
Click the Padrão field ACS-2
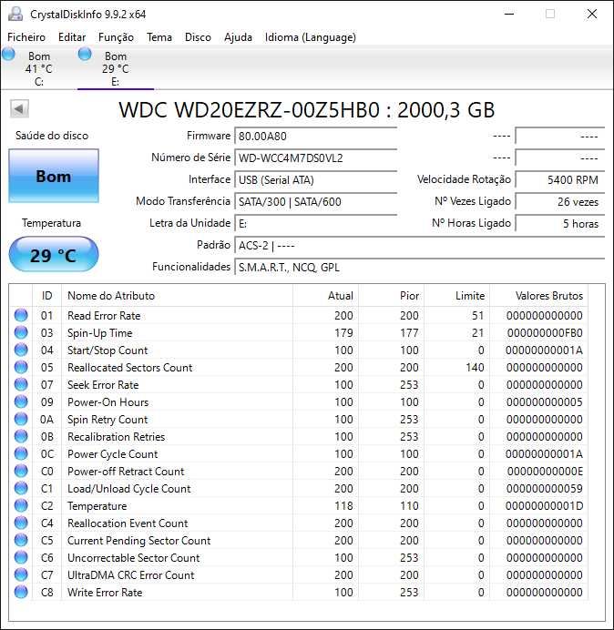[x=419, y=245]
